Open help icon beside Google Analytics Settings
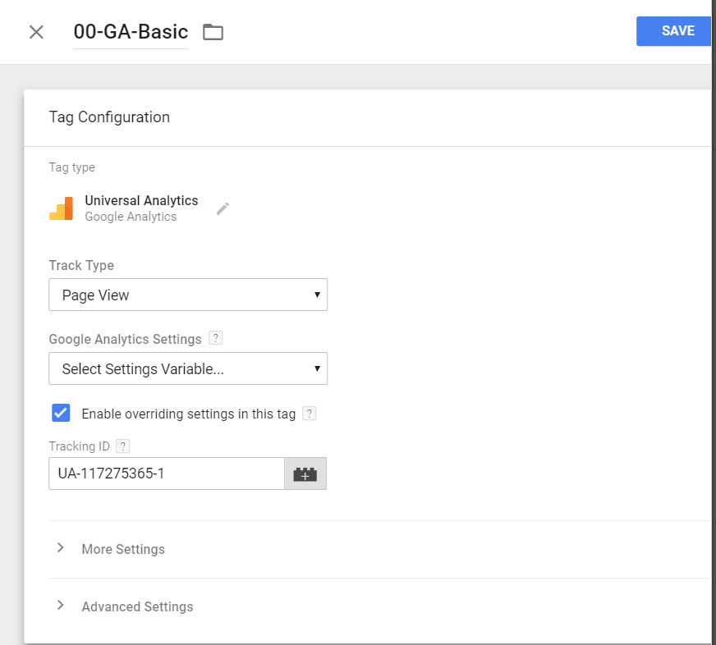The height and width of the screenshot is (645, 716). click(215, 339)
